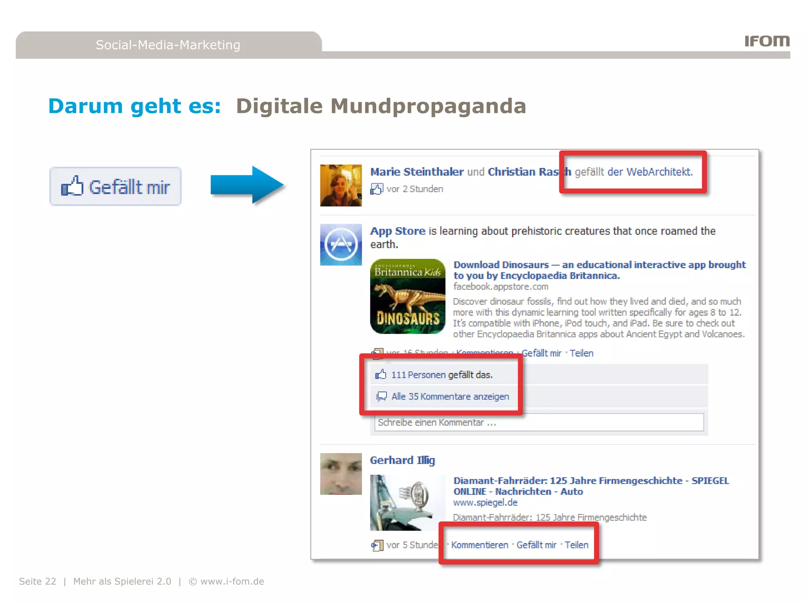Open the App Store page name link
This screenshot has height=604, width=806.
(397, 231)
